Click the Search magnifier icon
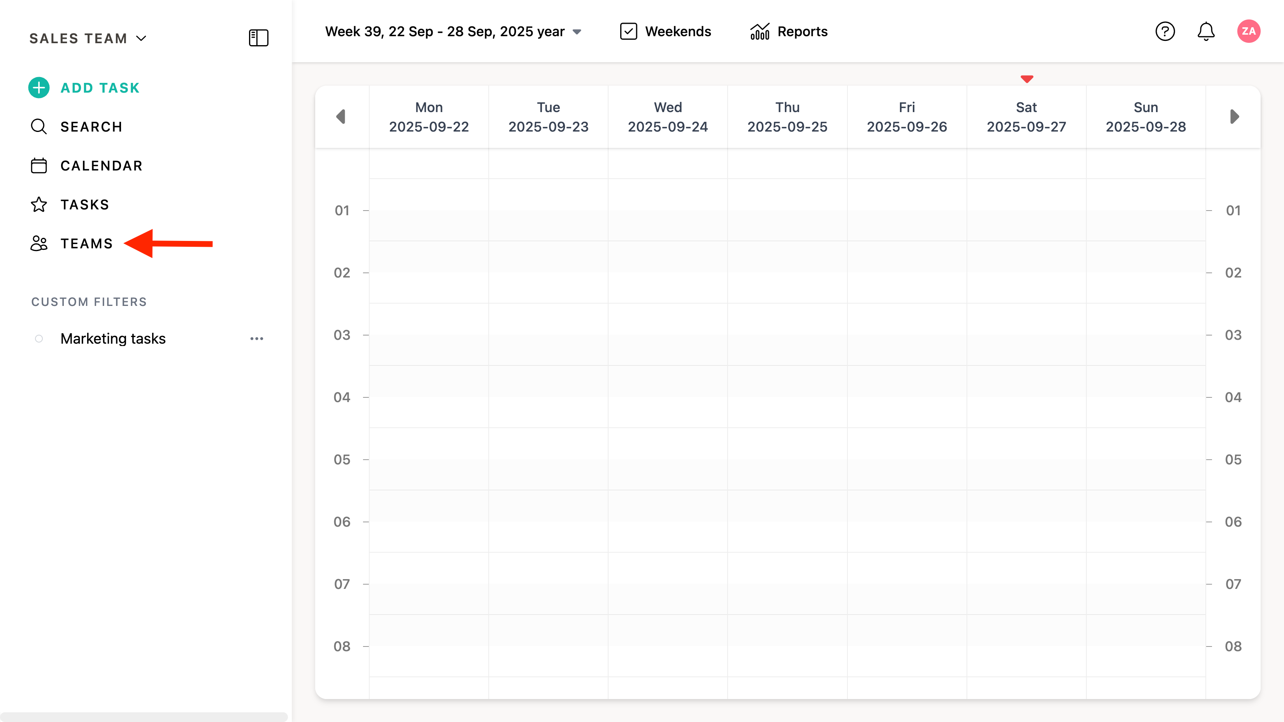Image resolution: width=1284 pixels, height=722 pixels. tap(39, 126)
